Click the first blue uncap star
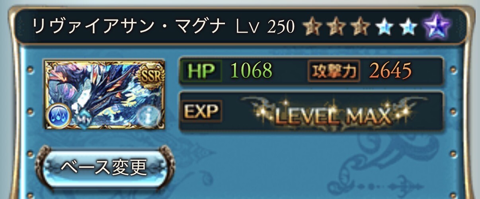 tap(384, 27)
